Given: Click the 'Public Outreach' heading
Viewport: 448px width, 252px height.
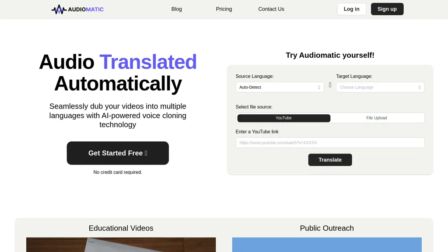Looking at the screenshot, I should tap(327, 228).
